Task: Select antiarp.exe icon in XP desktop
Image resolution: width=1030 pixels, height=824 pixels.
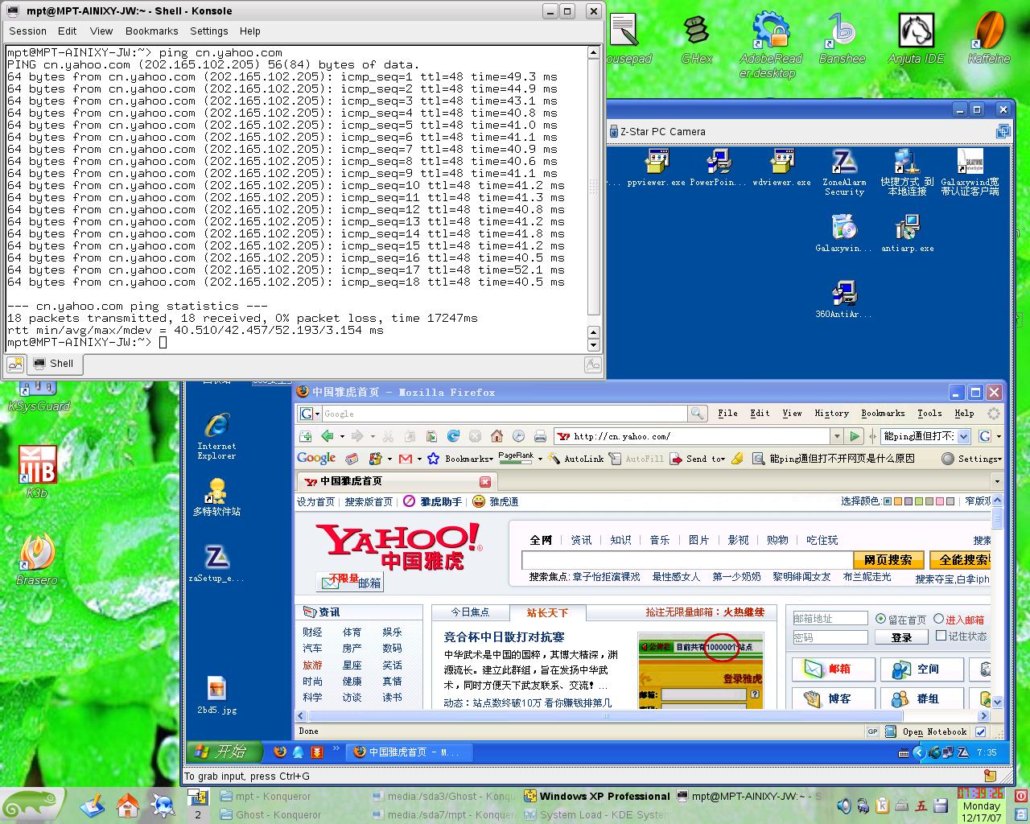Action: click(907, 233)
